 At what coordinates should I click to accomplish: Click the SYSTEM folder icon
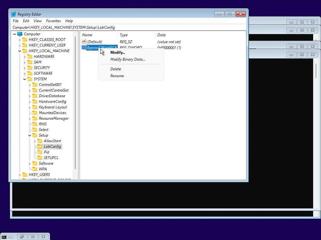tap(30, 79)
